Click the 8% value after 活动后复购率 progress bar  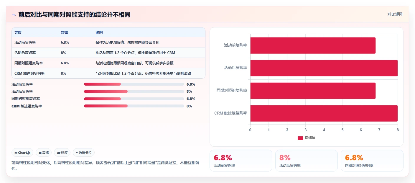click(x=189, y=91)
